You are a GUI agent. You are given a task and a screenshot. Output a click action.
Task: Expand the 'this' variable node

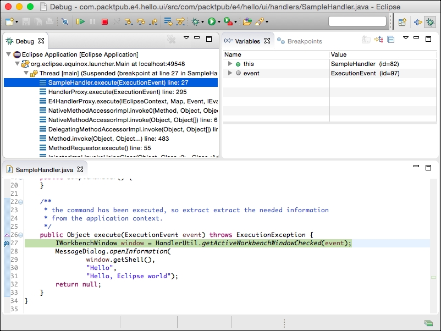coord(230,64)
